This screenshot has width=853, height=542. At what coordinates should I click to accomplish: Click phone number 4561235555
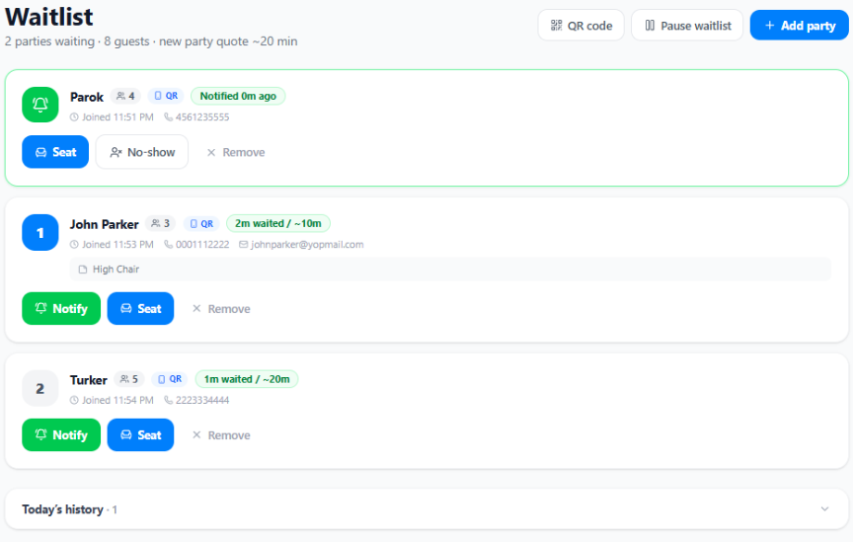tap(201, 117)
